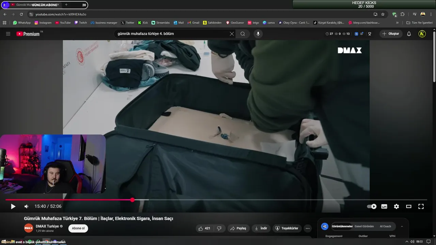436x245 pixels.
Task: Click the taskbar clock 06:33
Action: (419, 242)
